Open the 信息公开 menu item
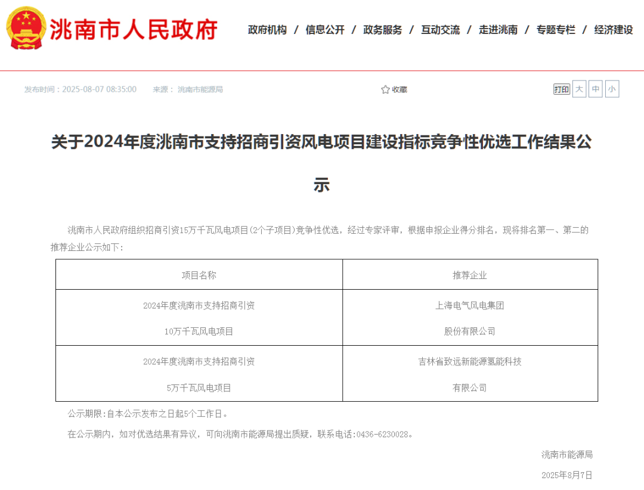 pos(325,30)
